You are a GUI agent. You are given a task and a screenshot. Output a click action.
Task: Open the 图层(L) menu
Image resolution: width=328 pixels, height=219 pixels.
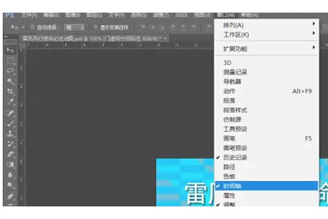94,15
